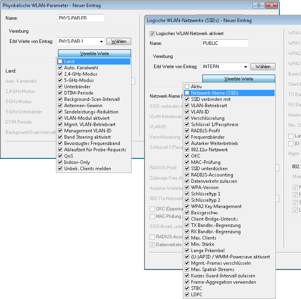The width and height of the screenshot is (301, 299).
Task: Uncheck the Indoor-Only option
Action: click(60, 162)
